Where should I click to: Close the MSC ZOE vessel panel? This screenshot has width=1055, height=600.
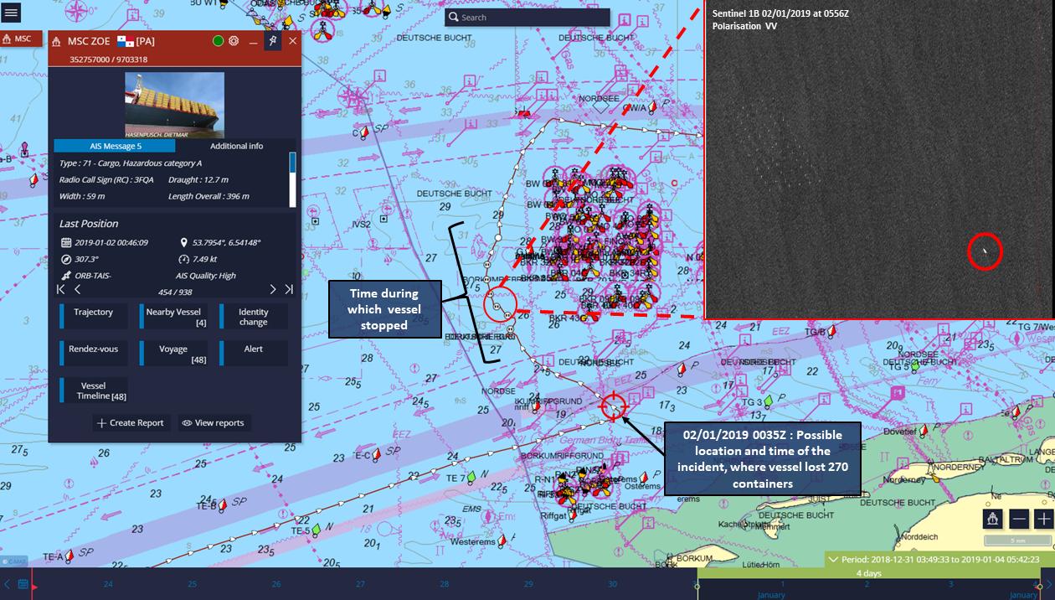292,41
